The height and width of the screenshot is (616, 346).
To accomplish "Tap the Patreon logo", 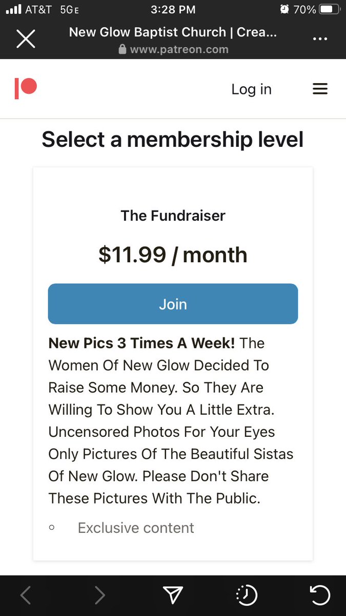I will pos(26,89).
